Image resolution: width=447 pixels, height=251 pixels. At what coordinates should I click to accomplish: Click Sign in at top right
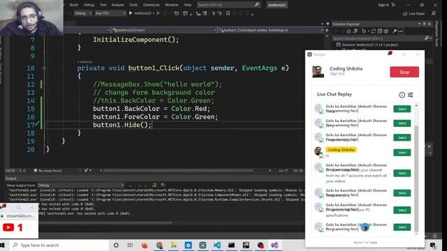point(383,5)
